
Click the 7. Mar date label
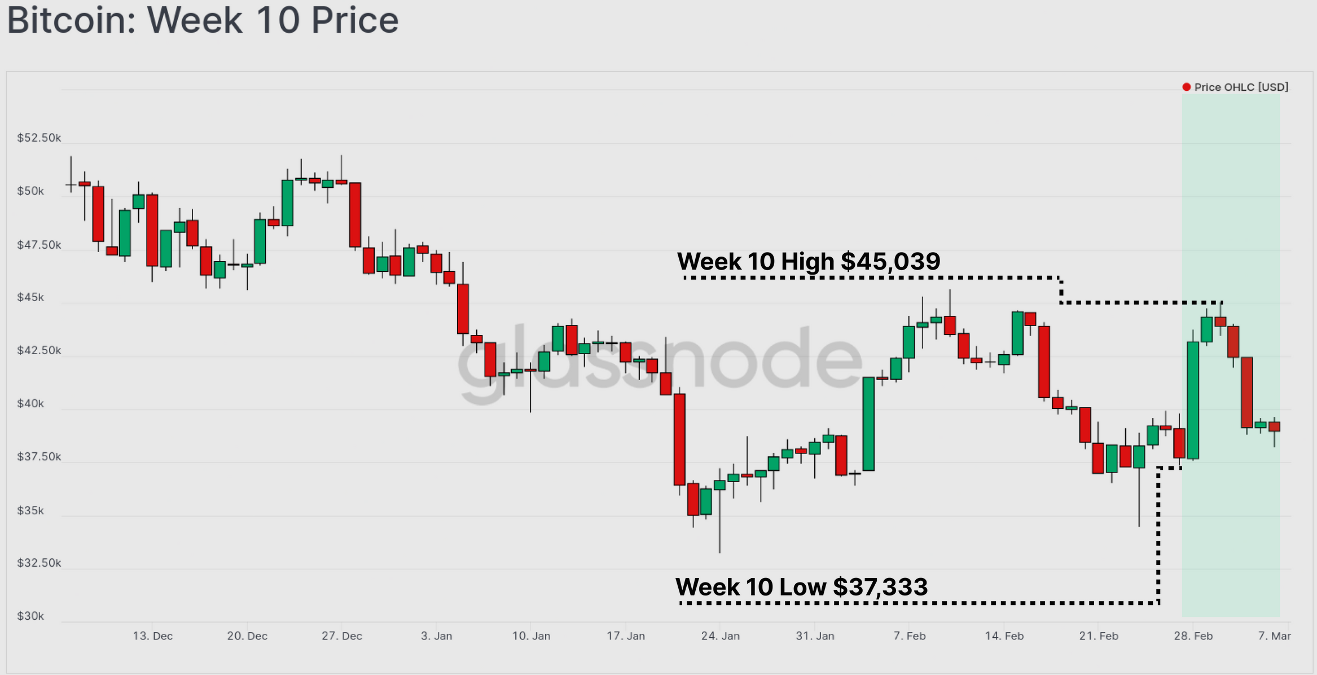[1274, 636]
